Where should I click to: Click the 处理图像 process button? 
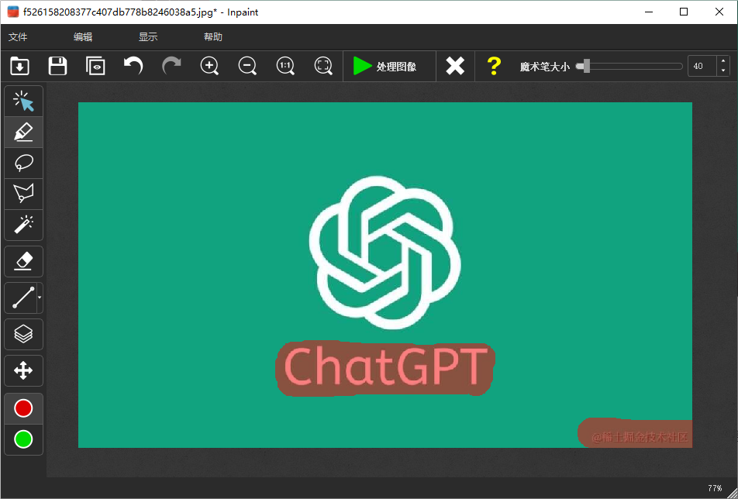point(385,67)
